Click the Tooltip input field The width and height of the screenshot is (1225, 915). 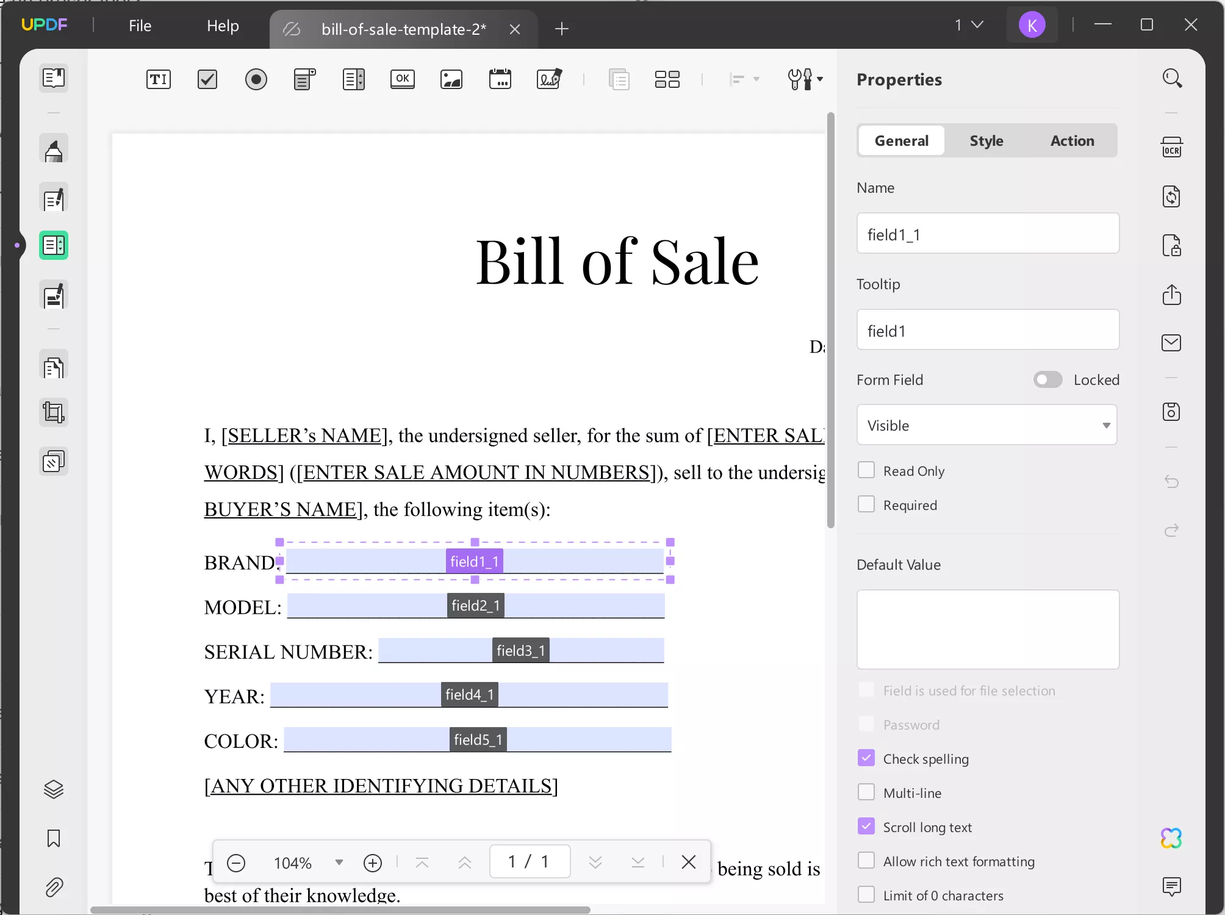pos(987,330)
